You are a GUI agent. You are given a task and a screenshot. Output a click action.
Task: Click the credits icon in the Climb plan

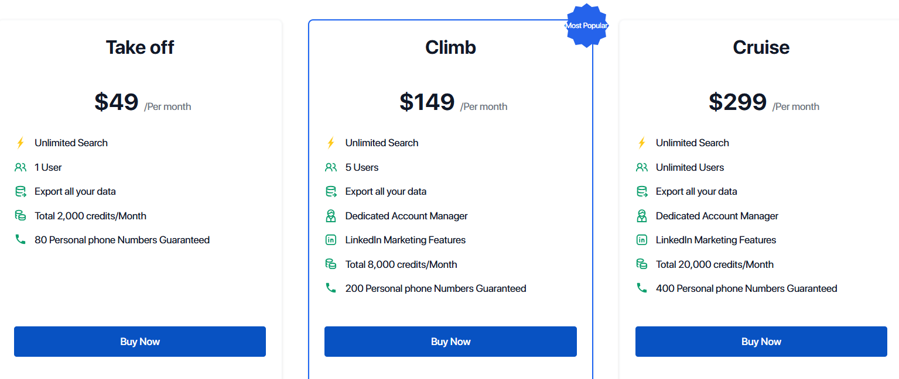point(331,264)
